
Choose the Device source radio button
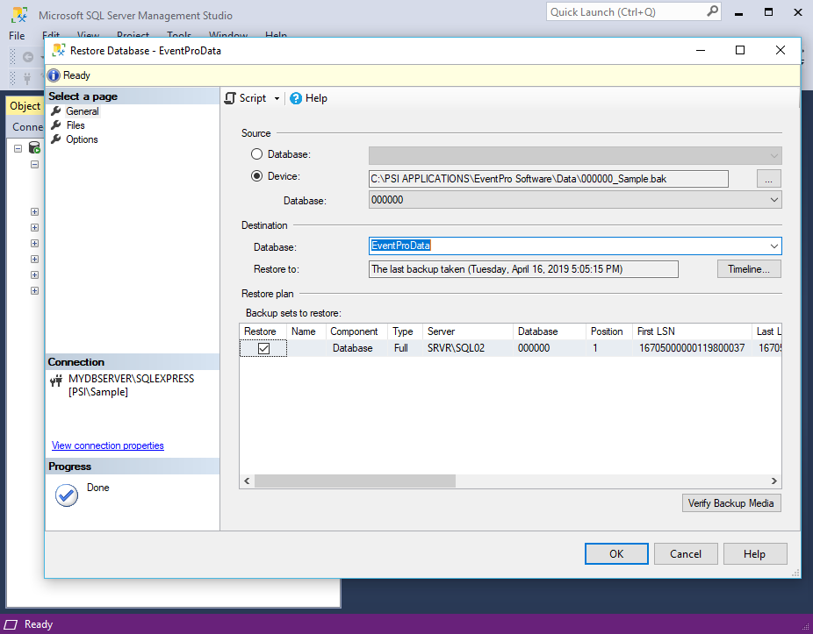point(256,176)
